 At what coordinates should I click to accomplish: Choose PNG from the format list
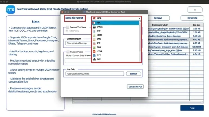coord(116,47)
